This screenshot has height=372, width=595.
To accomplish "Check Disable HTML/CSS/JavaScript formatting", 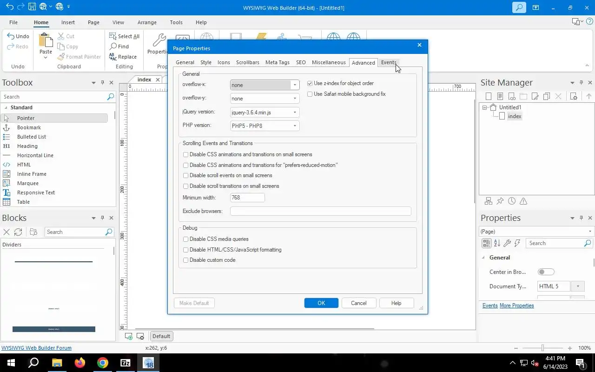I will [185, 250].
